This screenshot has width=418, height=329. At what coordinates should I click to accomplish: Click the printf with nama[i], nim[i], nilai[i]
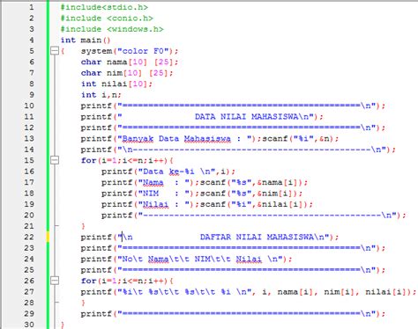pos(249,292)
